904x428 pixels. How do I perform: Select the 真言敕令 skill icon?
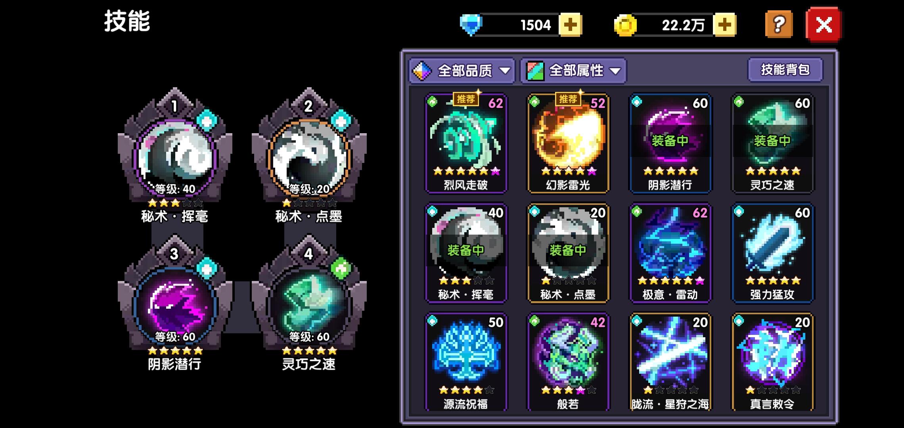click(x=772, y=362)
